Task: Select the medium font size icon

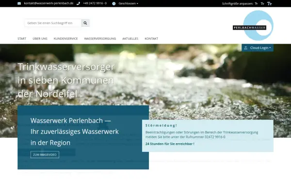Action: (x=262, y=3)
